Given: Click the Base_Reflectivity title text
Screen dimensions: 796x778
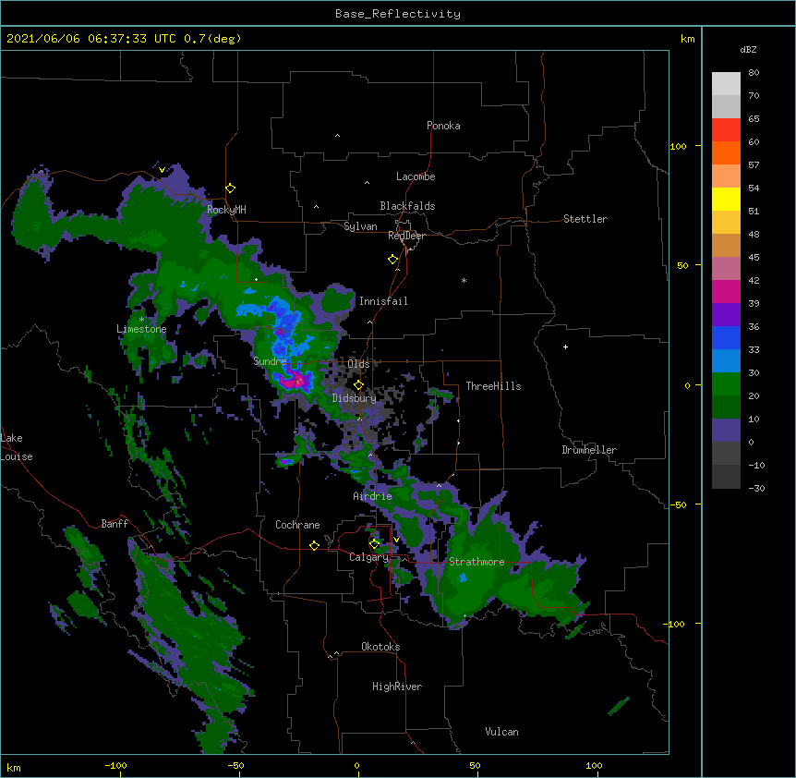Looking at the screenshot, I should (x=398, y=14).
